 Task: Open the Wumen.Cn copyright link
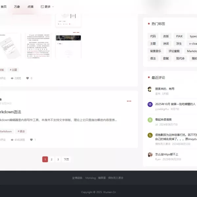point(109,192)
